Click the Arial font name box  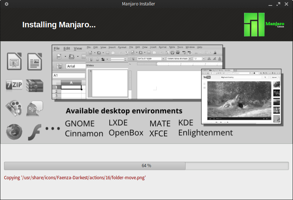point(76,66)
